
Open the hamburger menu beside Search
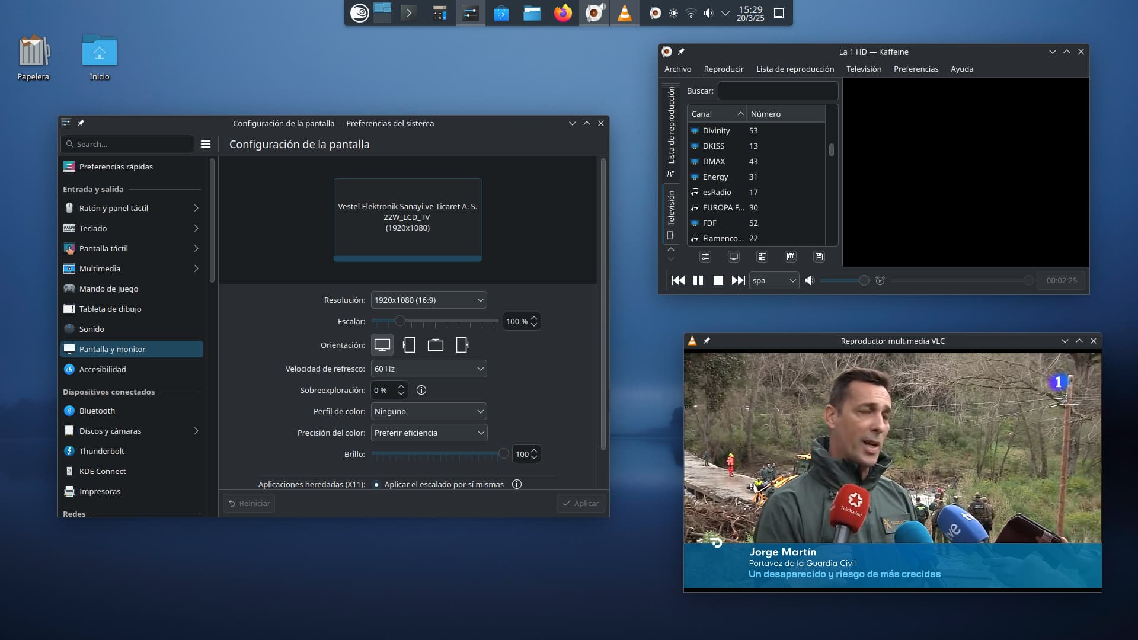206,144
